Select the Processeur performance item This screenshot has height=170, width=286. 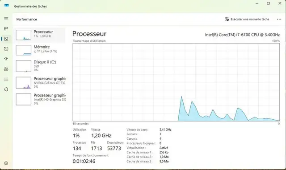[x=39, y=35]
